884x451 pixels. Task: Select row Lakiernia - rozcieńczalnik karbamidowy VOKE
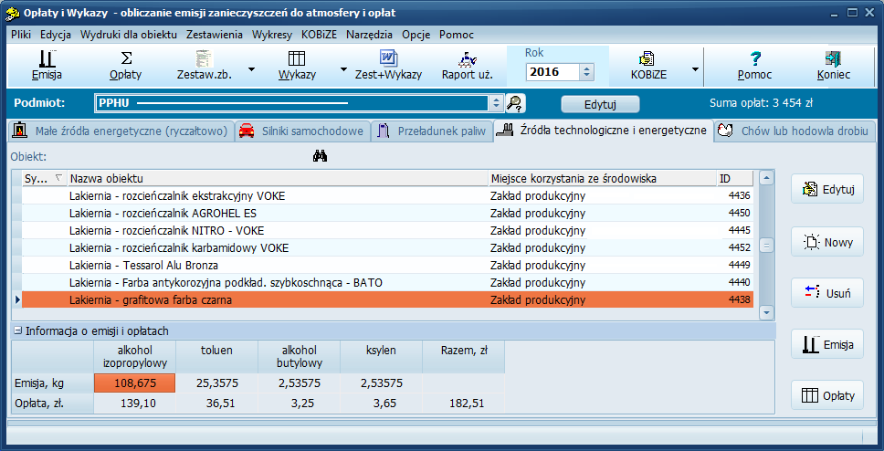[388, 248]
